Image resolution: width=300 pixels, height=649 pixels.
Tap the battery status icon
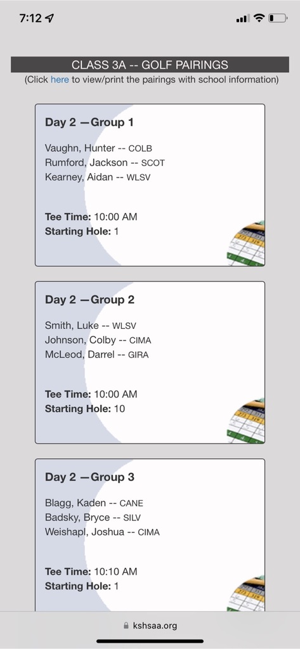[278, 18]
